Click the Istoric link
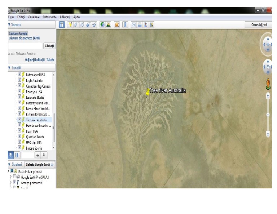 tap(50, 60)
